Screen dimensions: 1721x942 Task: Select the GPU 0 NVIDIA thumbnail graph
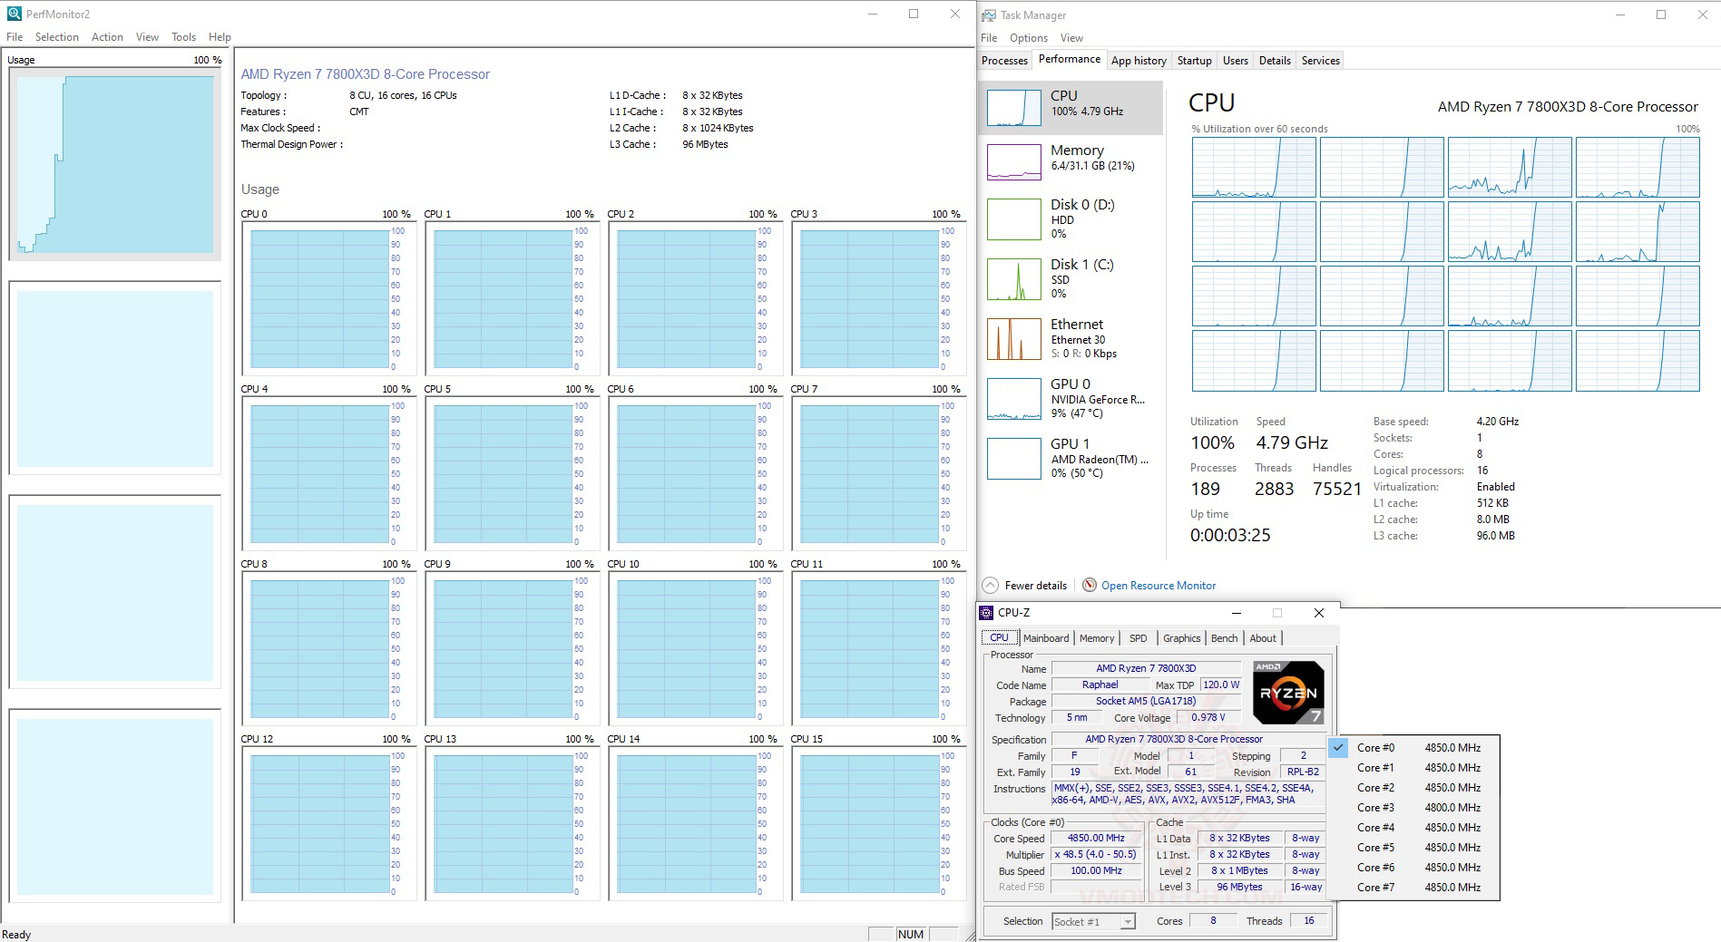tap(1013, 399)
